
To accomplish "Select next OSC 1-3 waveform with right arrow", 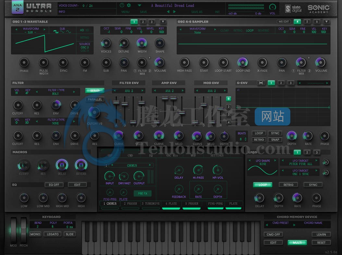I will click(x=44, y=29).
